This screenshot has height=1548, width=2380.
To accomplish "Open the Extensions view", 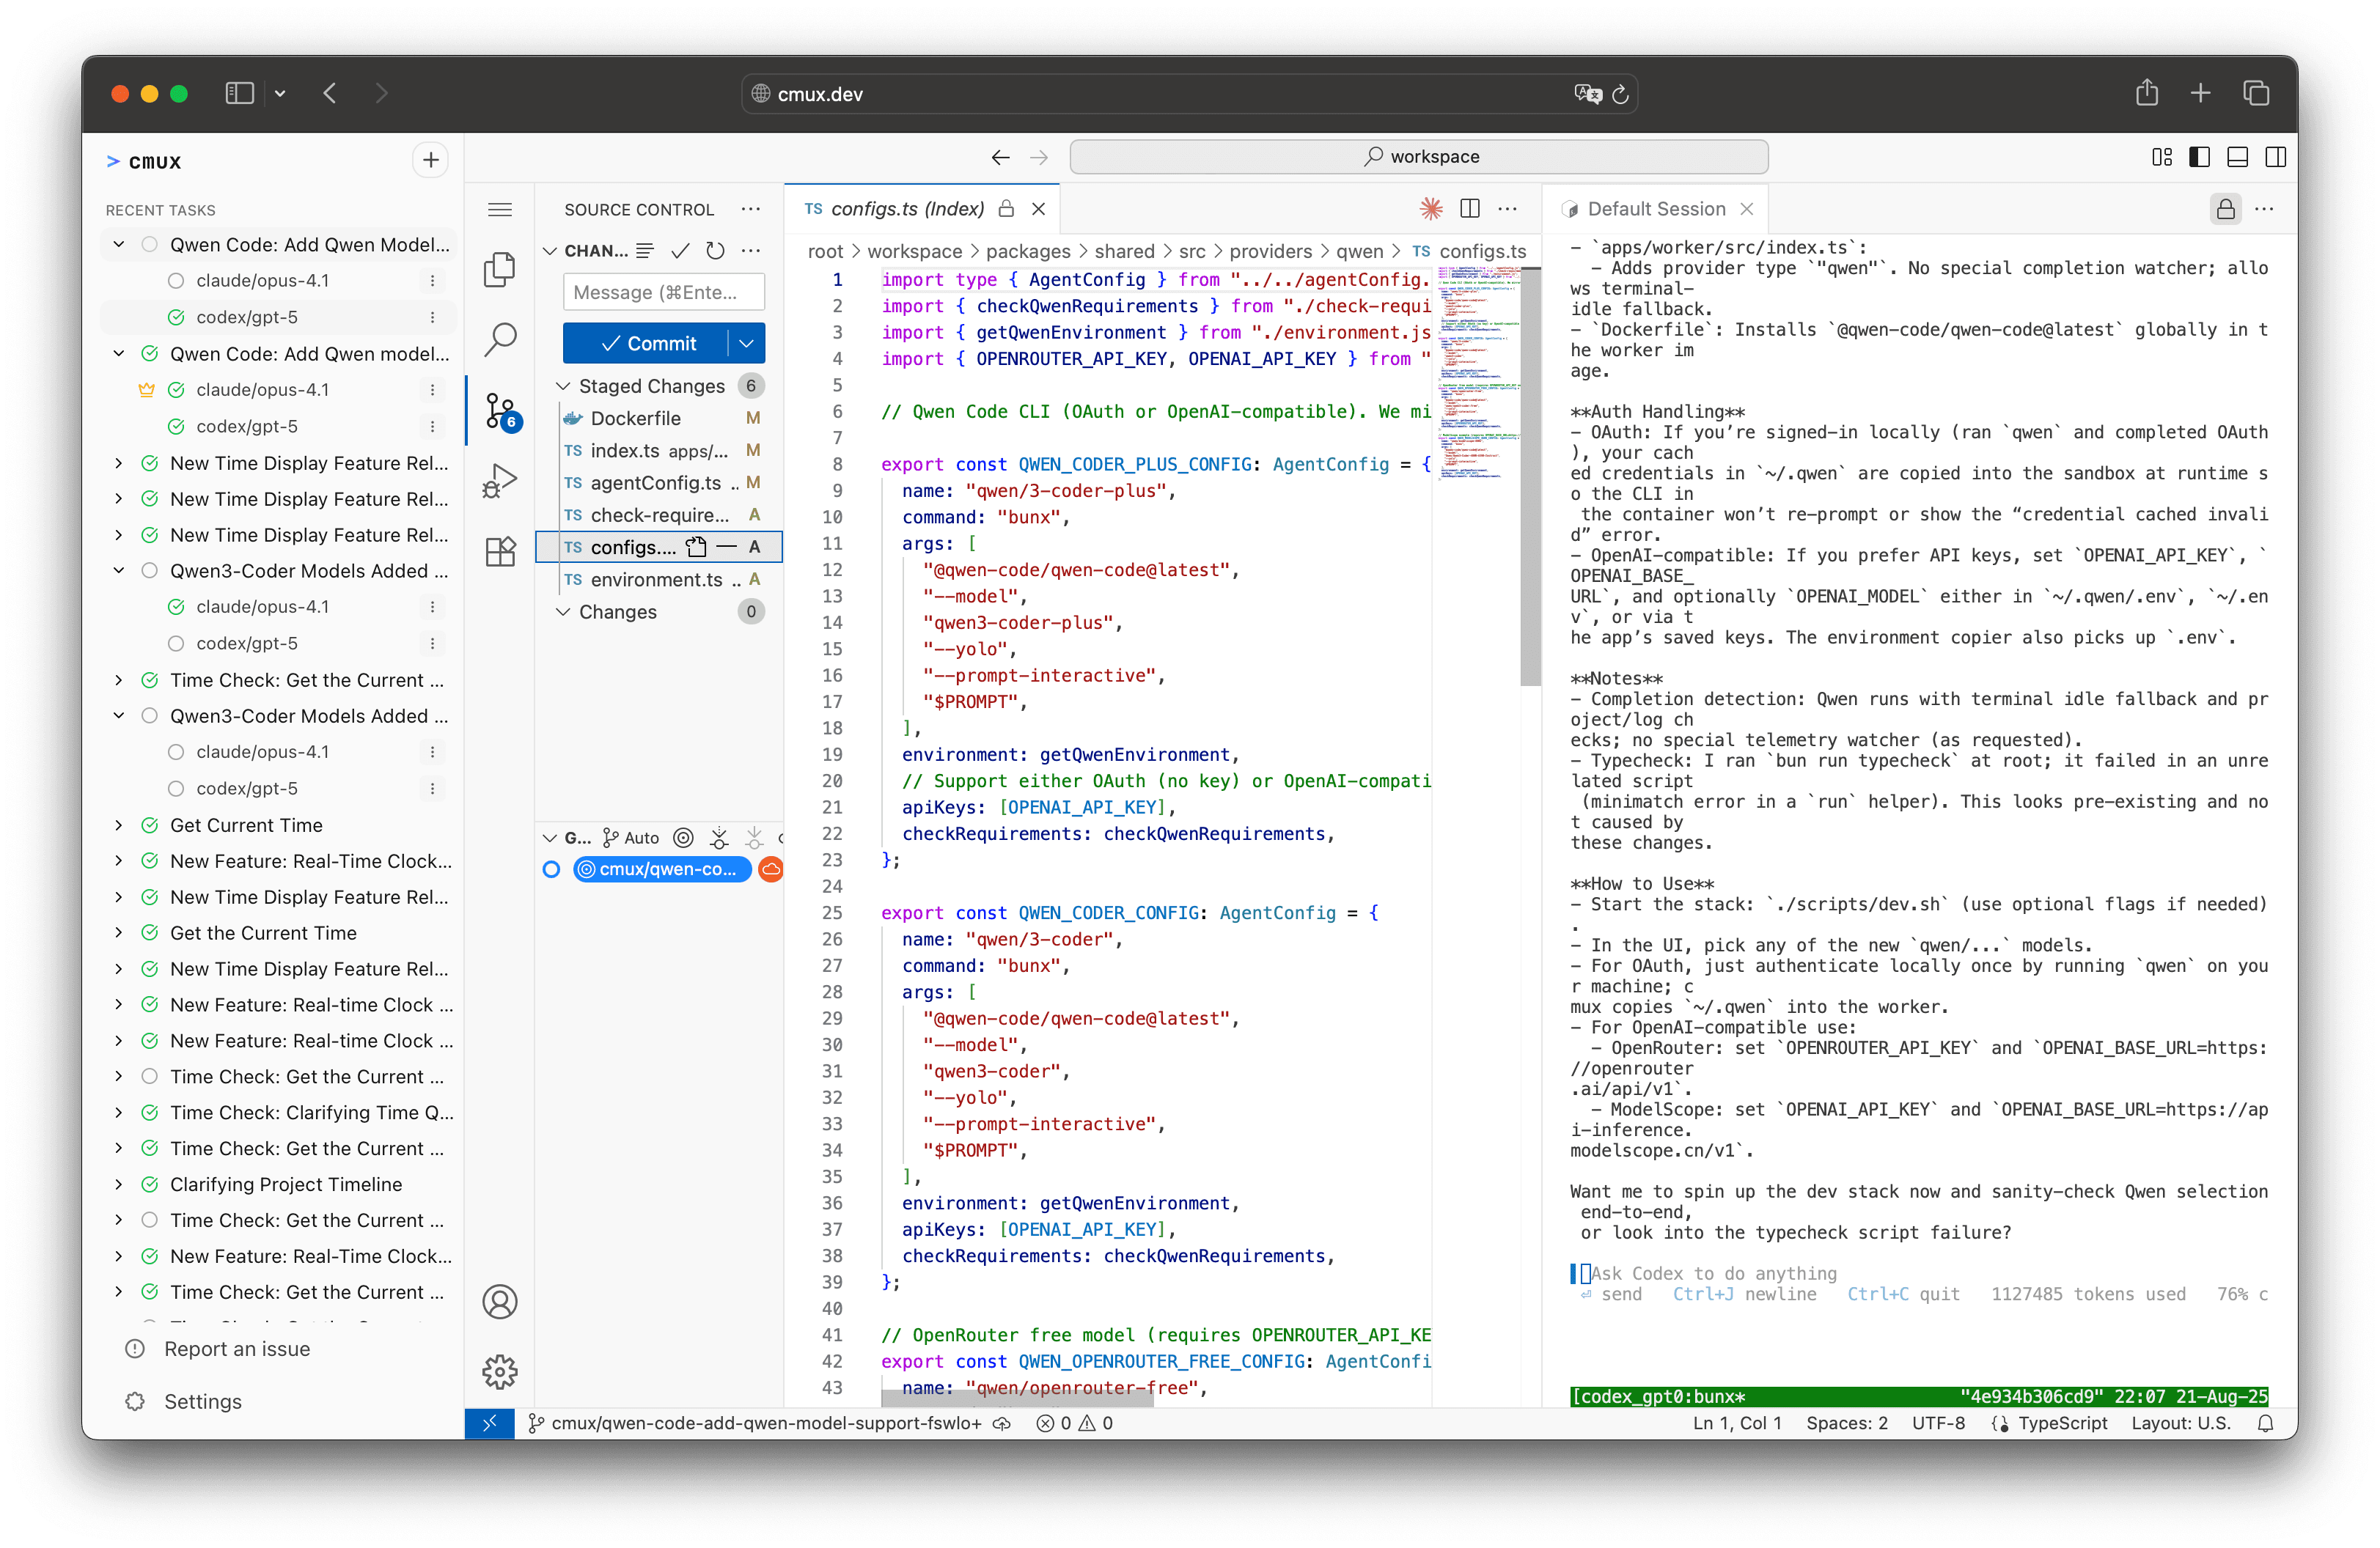I will click(x=499, y=552).
